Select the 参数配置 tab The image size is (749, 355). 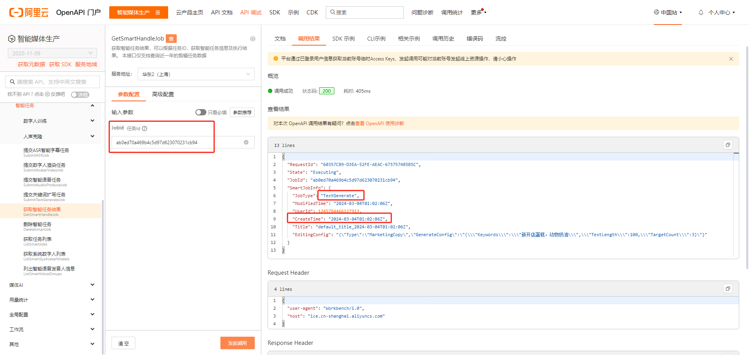129,94
